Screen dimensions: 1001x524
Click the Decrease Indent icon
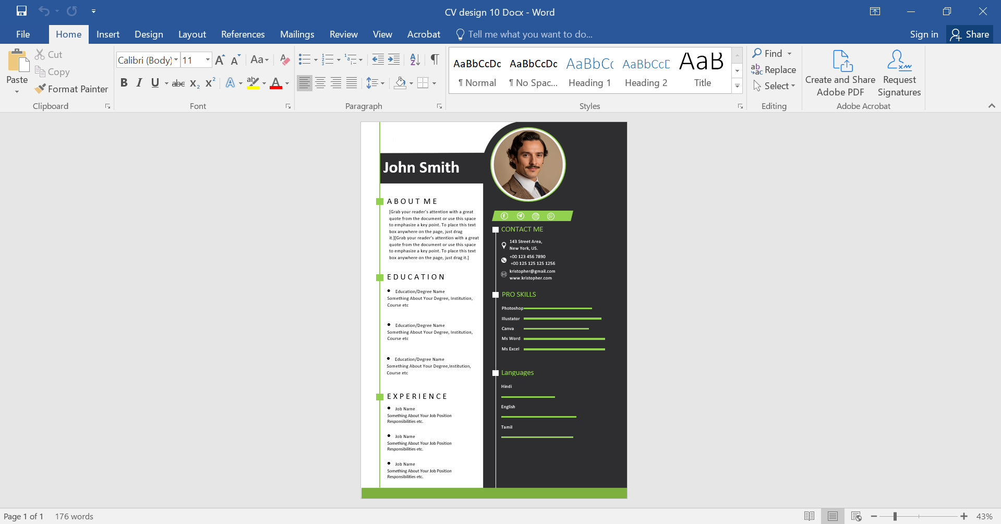tap(377, 59)
